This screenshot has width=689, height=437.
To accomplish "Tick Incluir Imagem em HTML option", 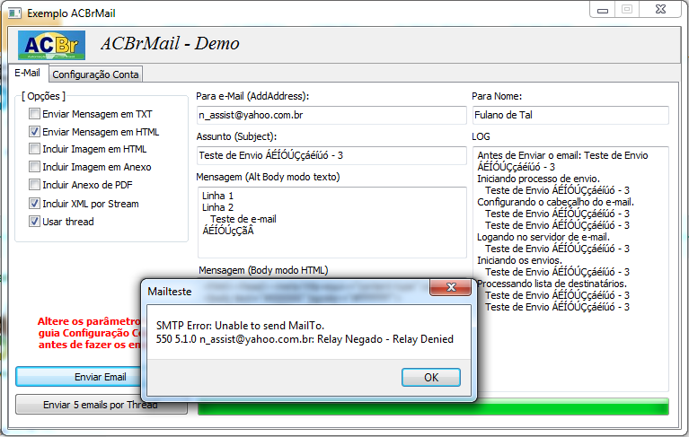I will (34, 149).
